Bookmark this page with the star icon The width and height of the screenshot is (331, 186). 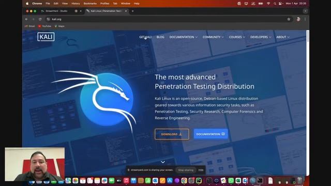(x=289, y=19)
